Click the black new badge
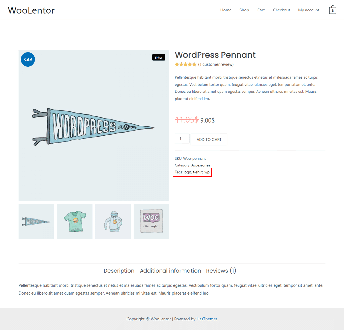Screen dimensions: 344x330 point(159,57)
